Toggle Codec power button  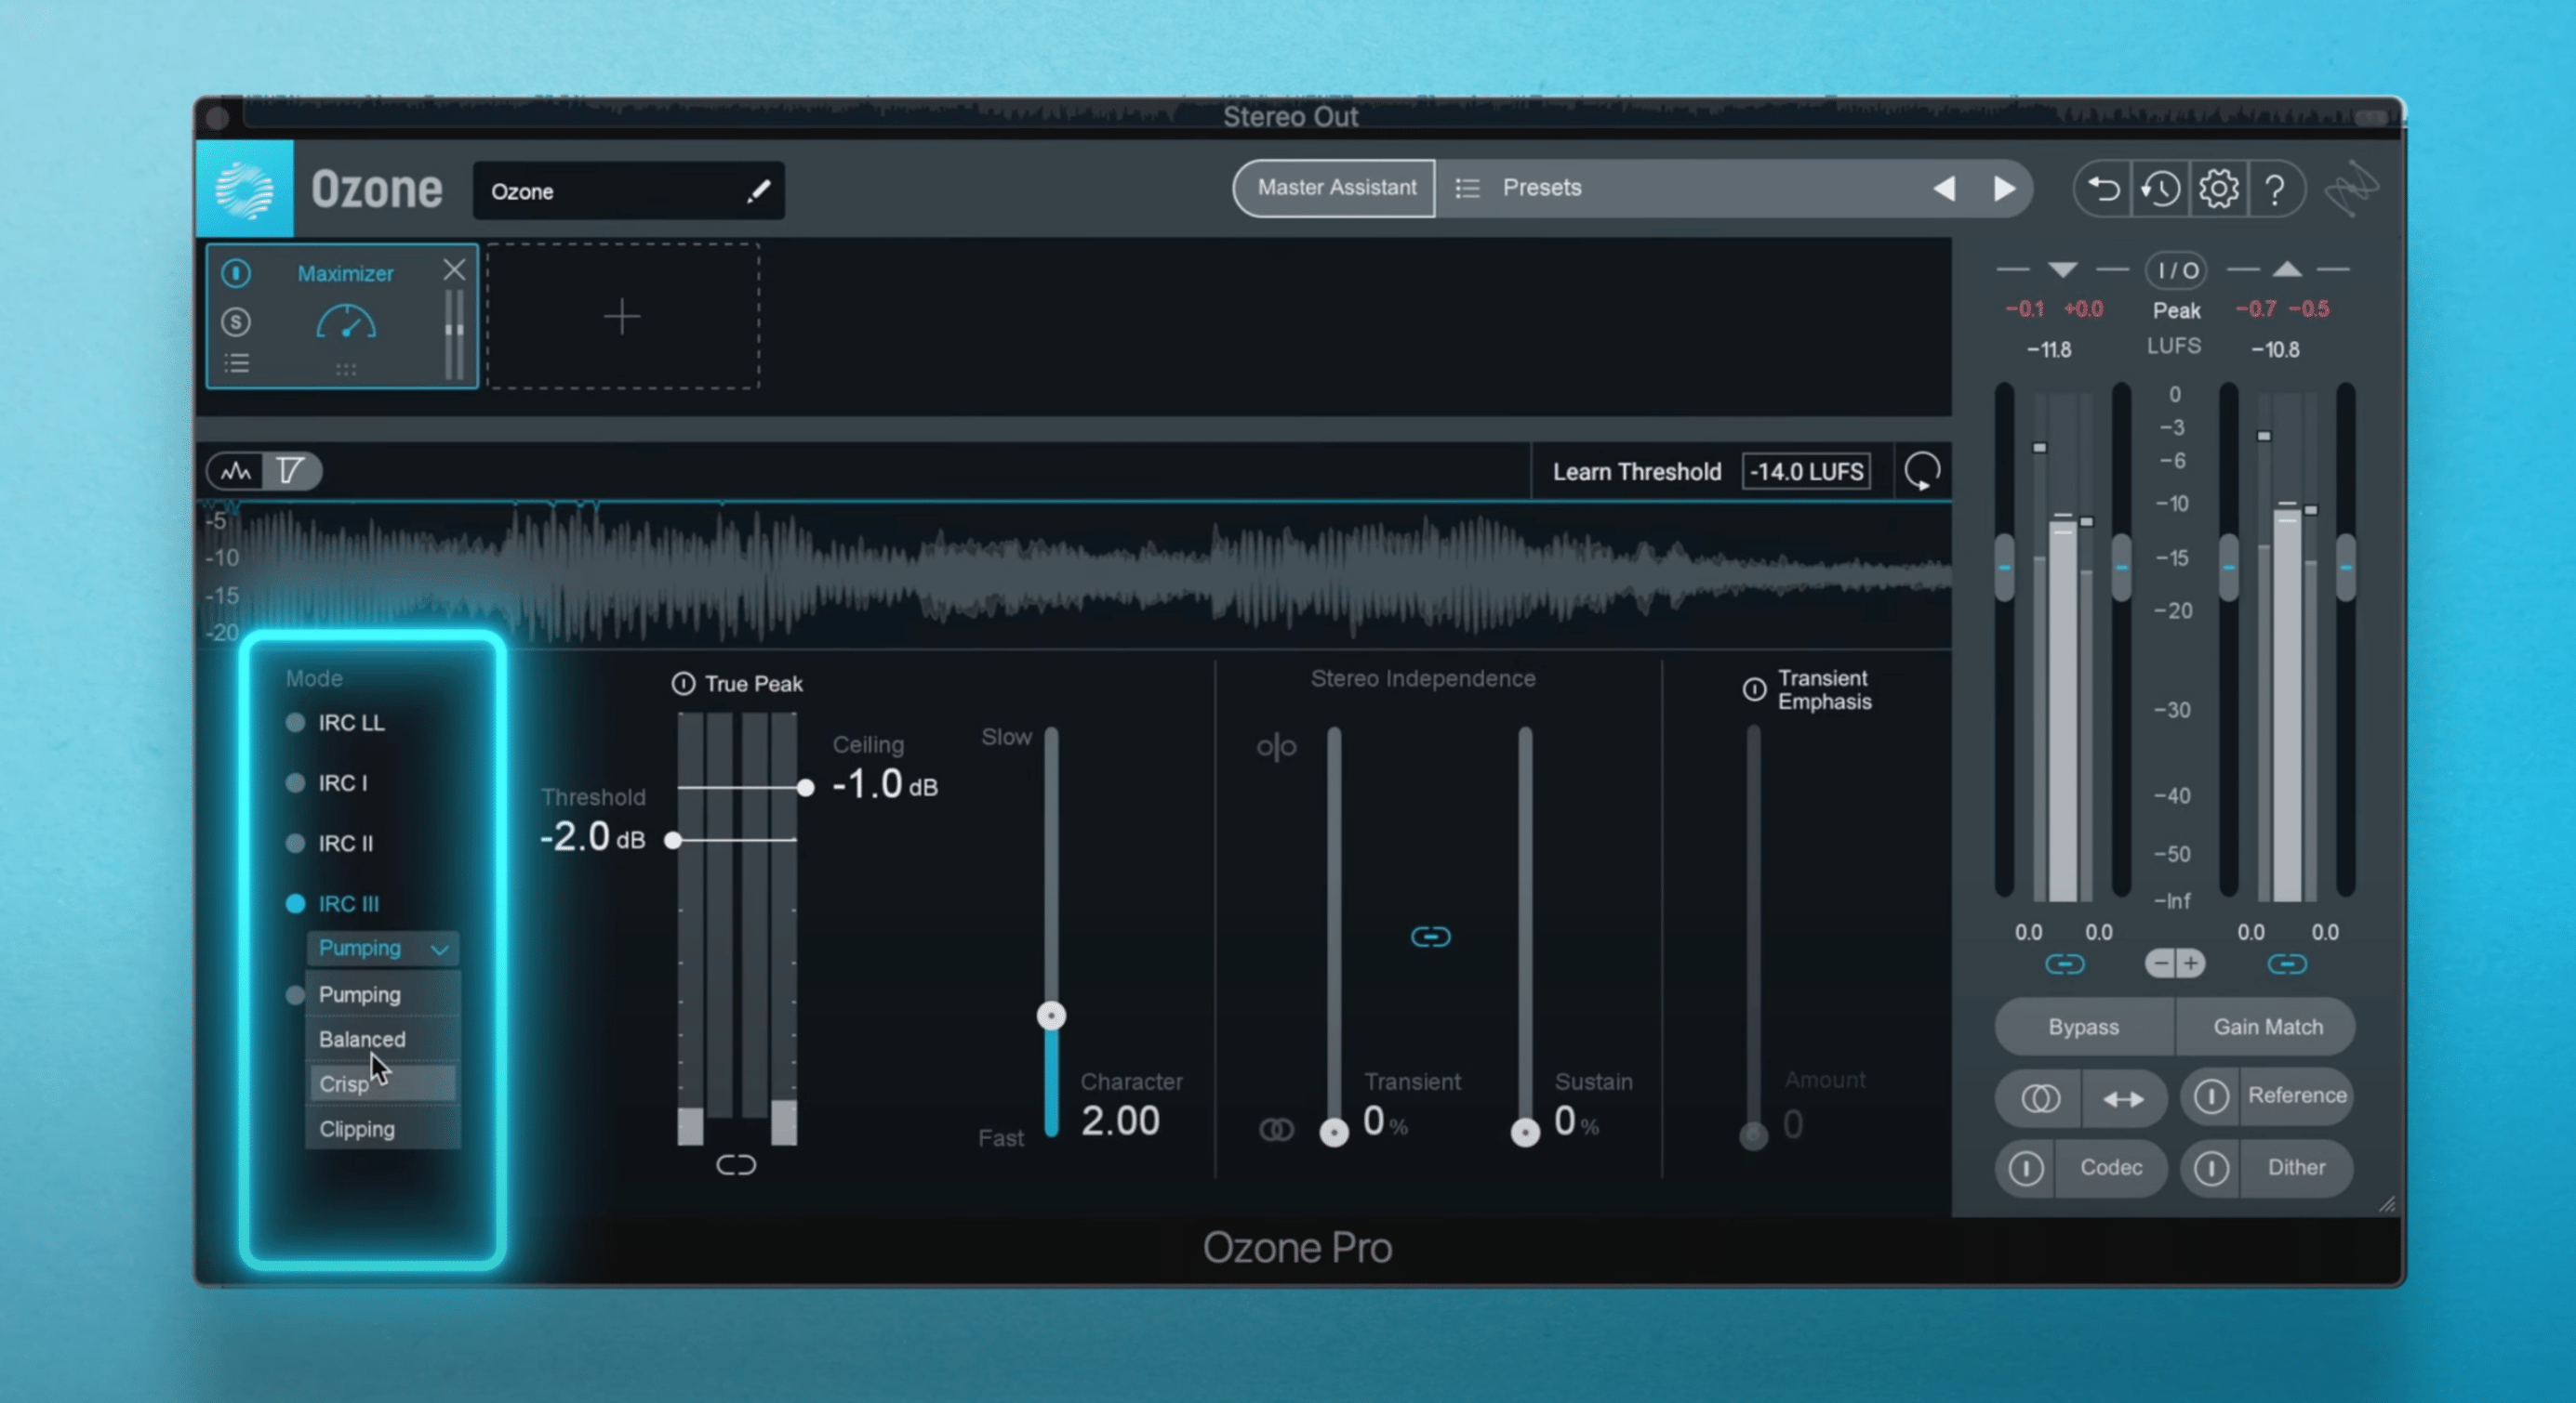[x=2027, y=1168]
